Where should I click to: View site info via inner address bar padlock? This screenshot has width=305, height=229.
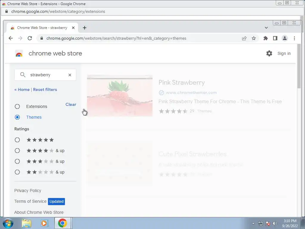41,38
